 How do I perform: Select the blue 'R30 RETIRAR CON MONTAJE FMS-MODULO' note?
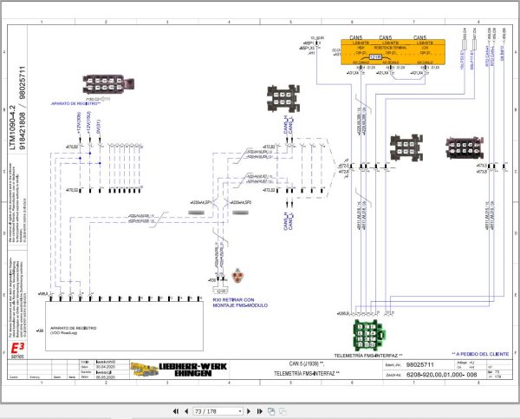(240, 303)
